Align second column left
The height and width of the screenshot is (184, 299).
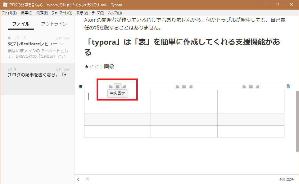[178, 87]
